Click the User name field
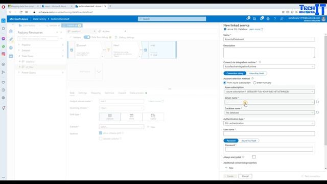This screenshot has height=184, width=327. pyautogui.click(x=269, y=134)
